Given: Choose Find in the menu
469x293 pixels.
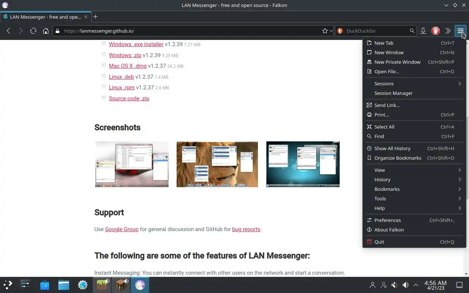Looking at the screenshot, I should (414, 136).
